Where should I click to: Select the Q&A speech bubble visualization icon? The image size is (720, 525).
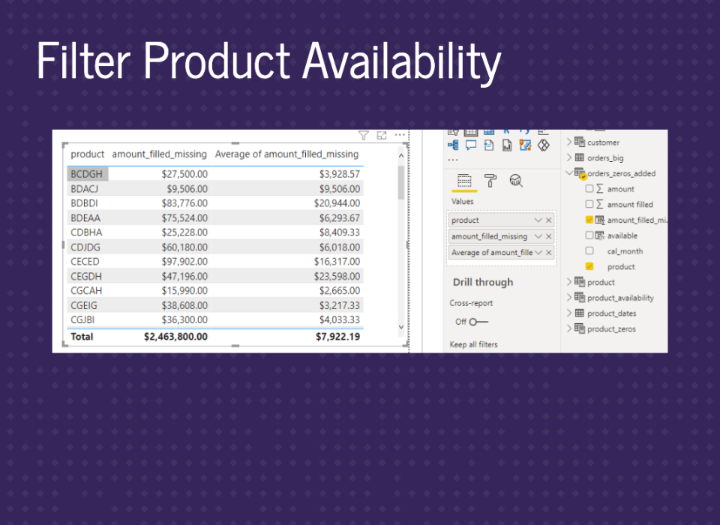click(x=471, y=145)
